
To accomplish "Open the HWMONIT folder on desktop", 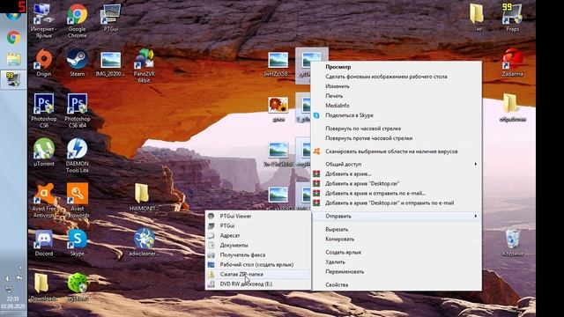I will (144, 197).
